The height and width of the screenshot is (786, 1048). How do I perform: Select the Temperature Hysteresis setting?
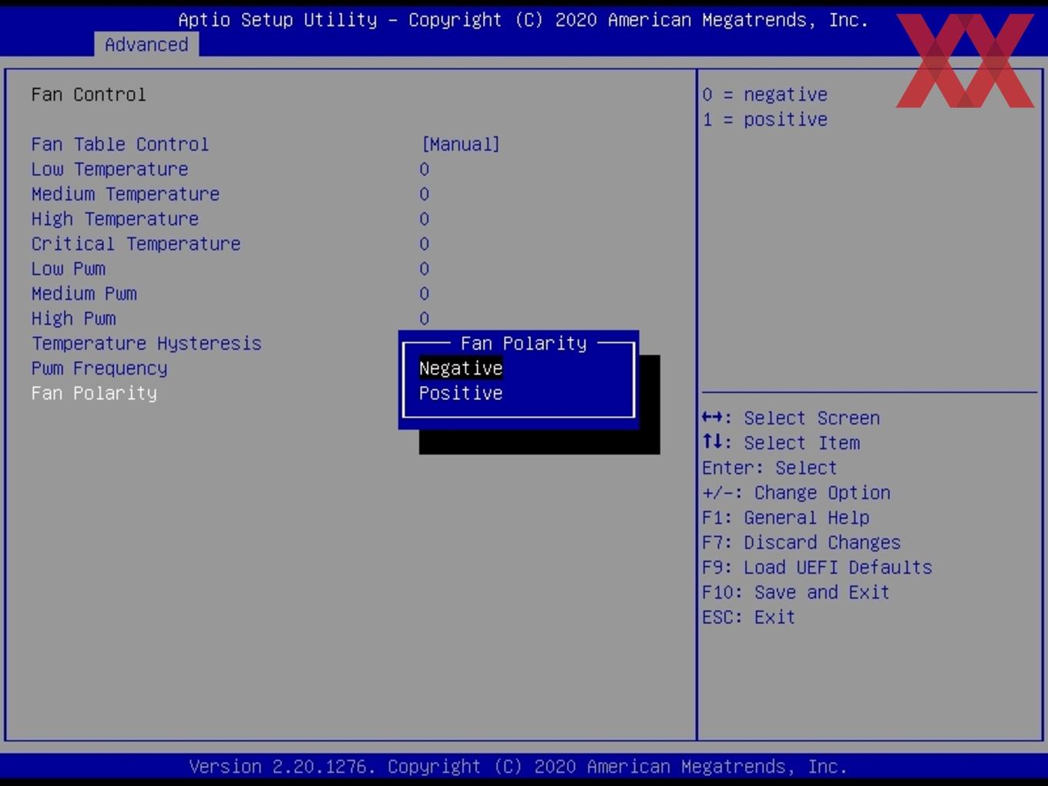click(x=146, y=343)
